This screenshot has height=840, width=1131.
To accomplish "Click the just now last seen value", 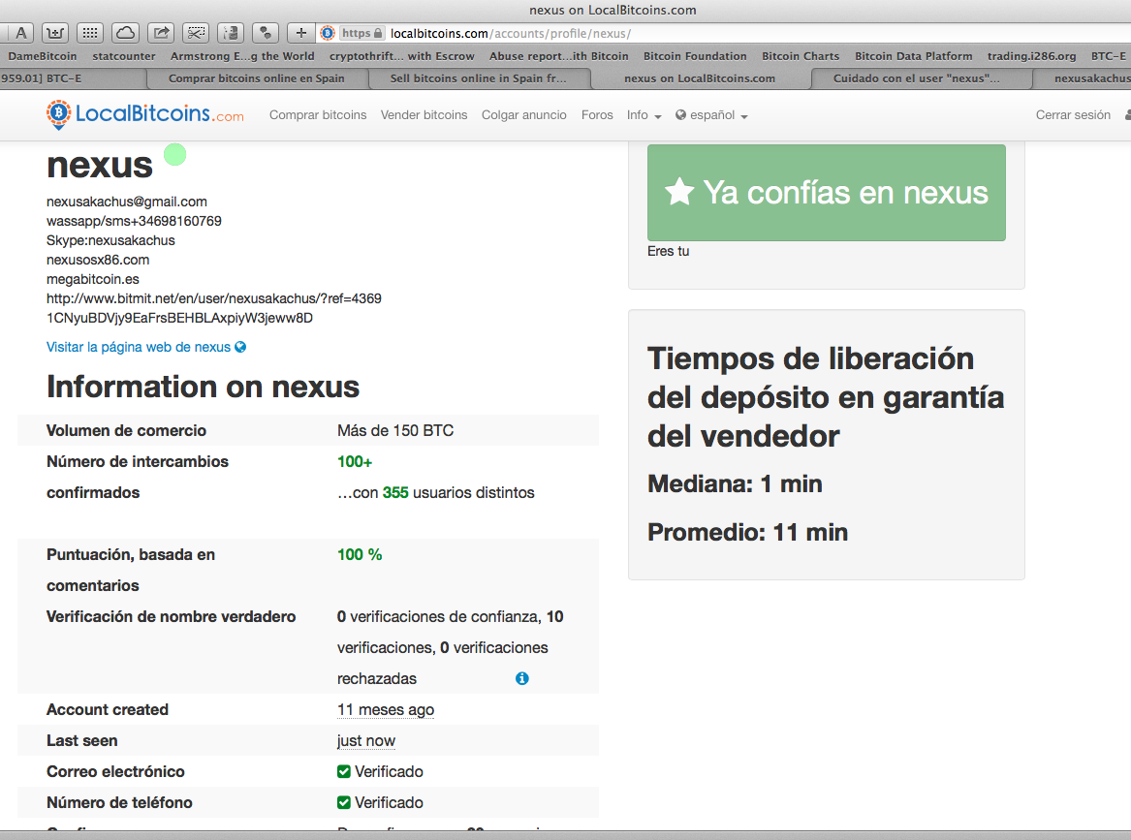I will pos(366,740).
